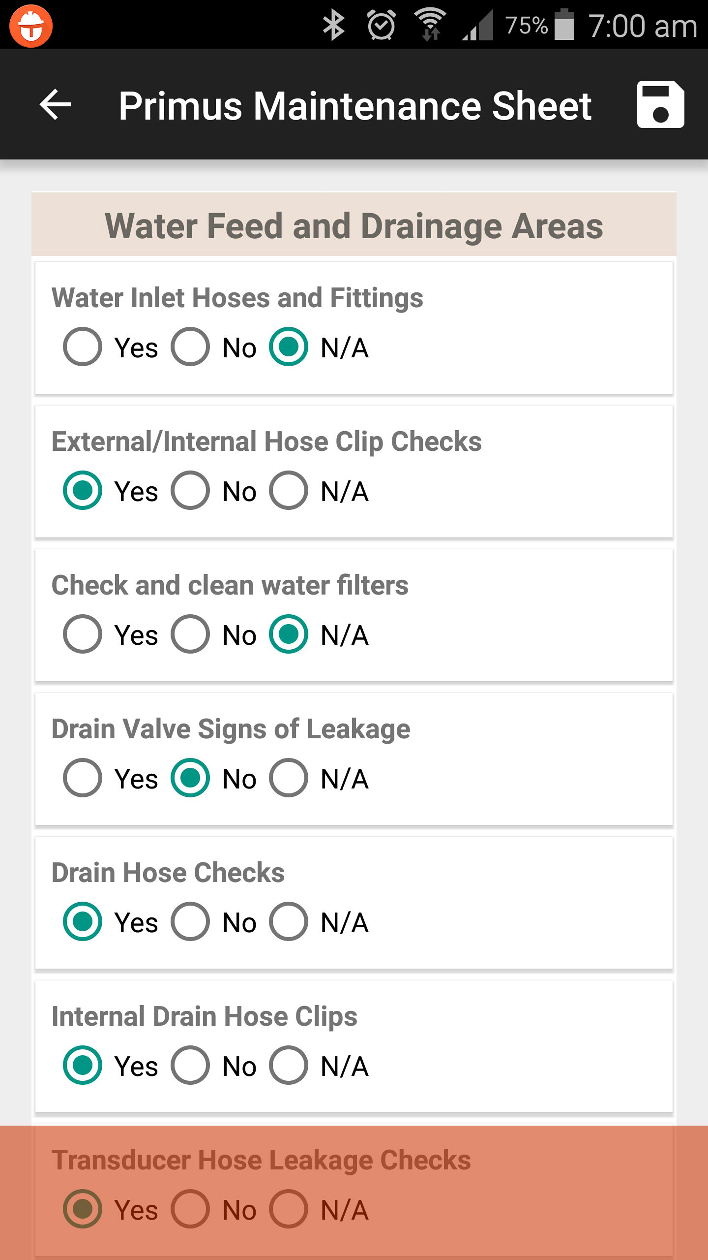This screenshot has width=708, height=1260.
Task: Tap the alarm clock status icon
Action: click(382, 25)
